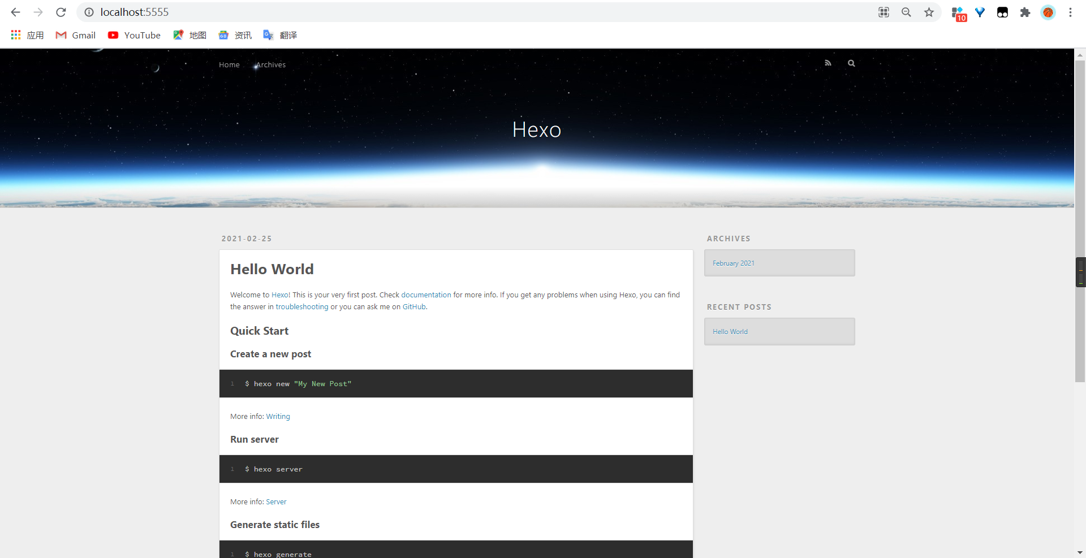Bookmark this page with the star icon

[x=929, y=12]
